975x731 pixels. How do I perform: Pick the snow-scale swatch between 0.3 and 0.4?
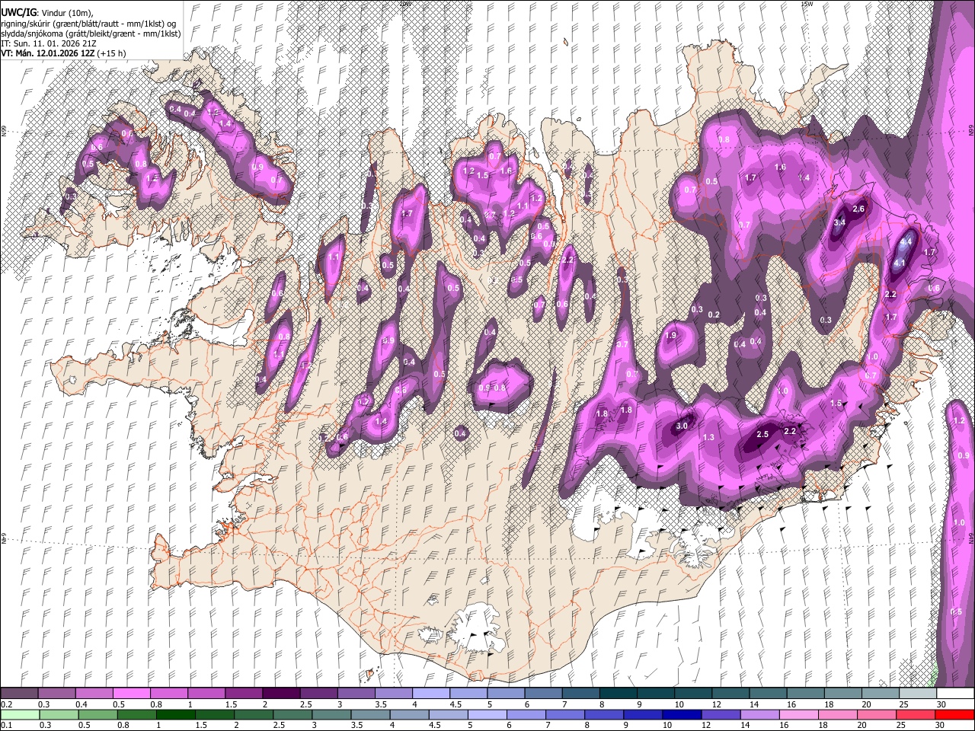point(56,693)
